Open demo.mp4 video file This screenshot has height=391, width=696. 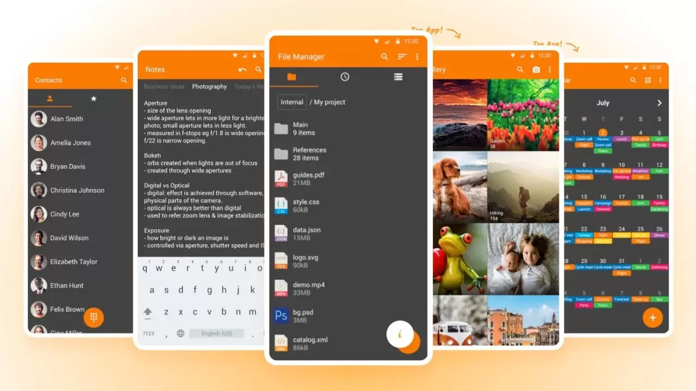coord(348,288)
